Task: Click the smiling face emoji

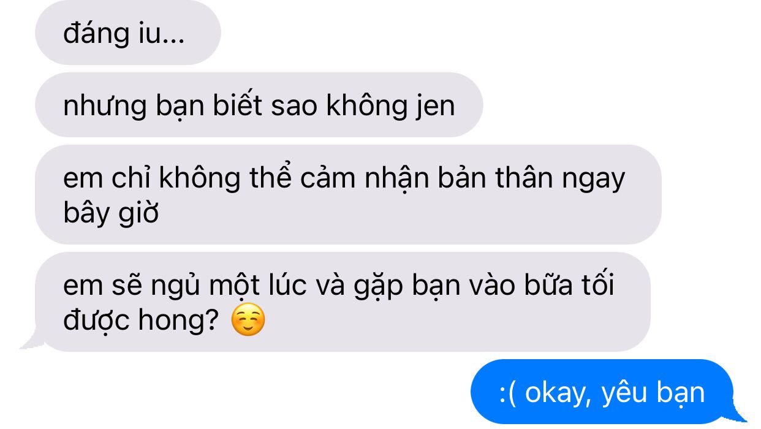Action: [248, 321]
